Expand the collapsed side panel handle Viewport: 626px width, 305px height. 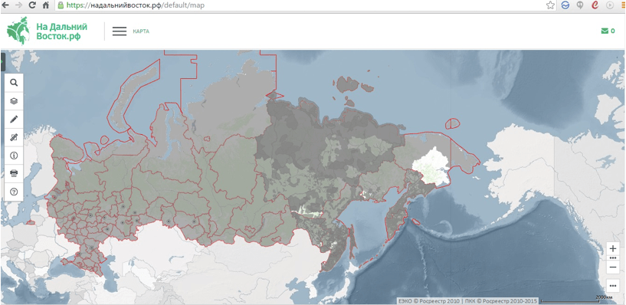pos(2,61)
